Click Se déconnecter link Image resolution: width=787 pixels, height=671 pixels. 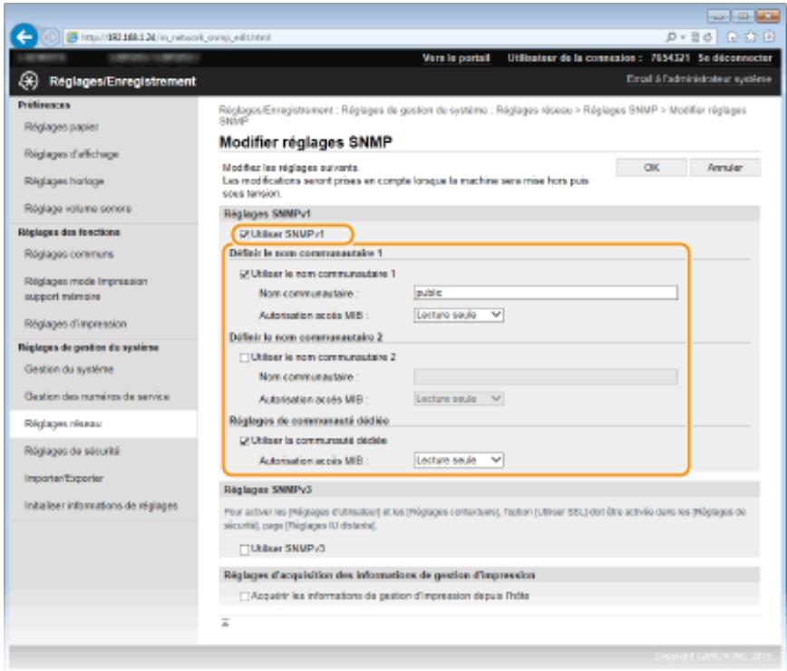coord(734,58)
